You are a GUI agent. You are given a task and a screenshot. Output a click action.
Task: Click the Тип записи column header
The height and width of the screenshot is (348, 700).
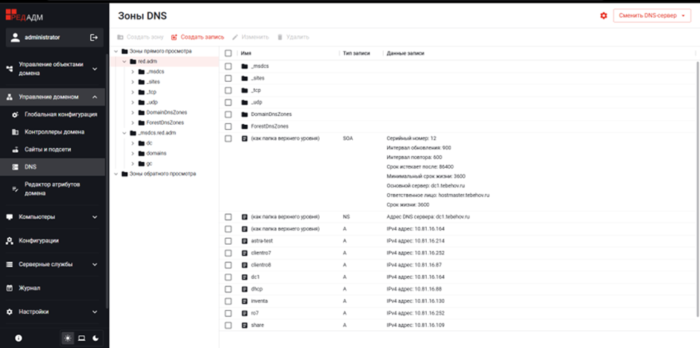356,53
